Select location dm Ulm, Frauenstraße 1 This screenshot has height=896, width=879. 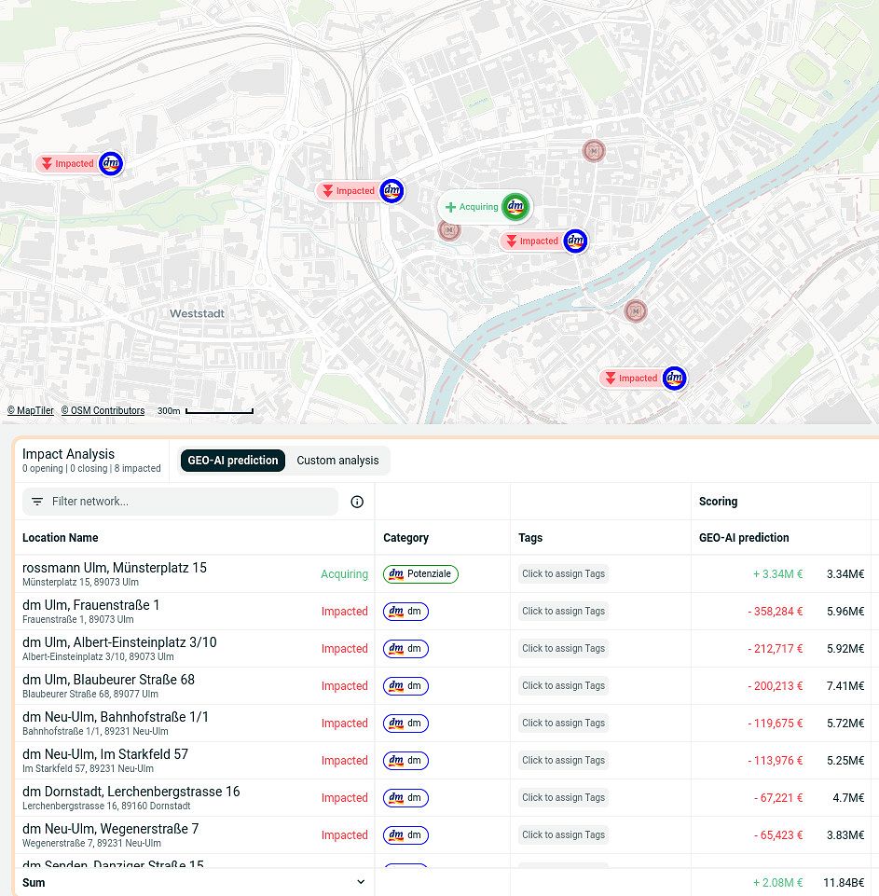[x=90, y=605]
